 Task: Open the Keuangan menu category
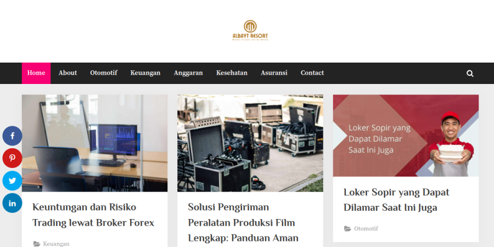point(145,73)
